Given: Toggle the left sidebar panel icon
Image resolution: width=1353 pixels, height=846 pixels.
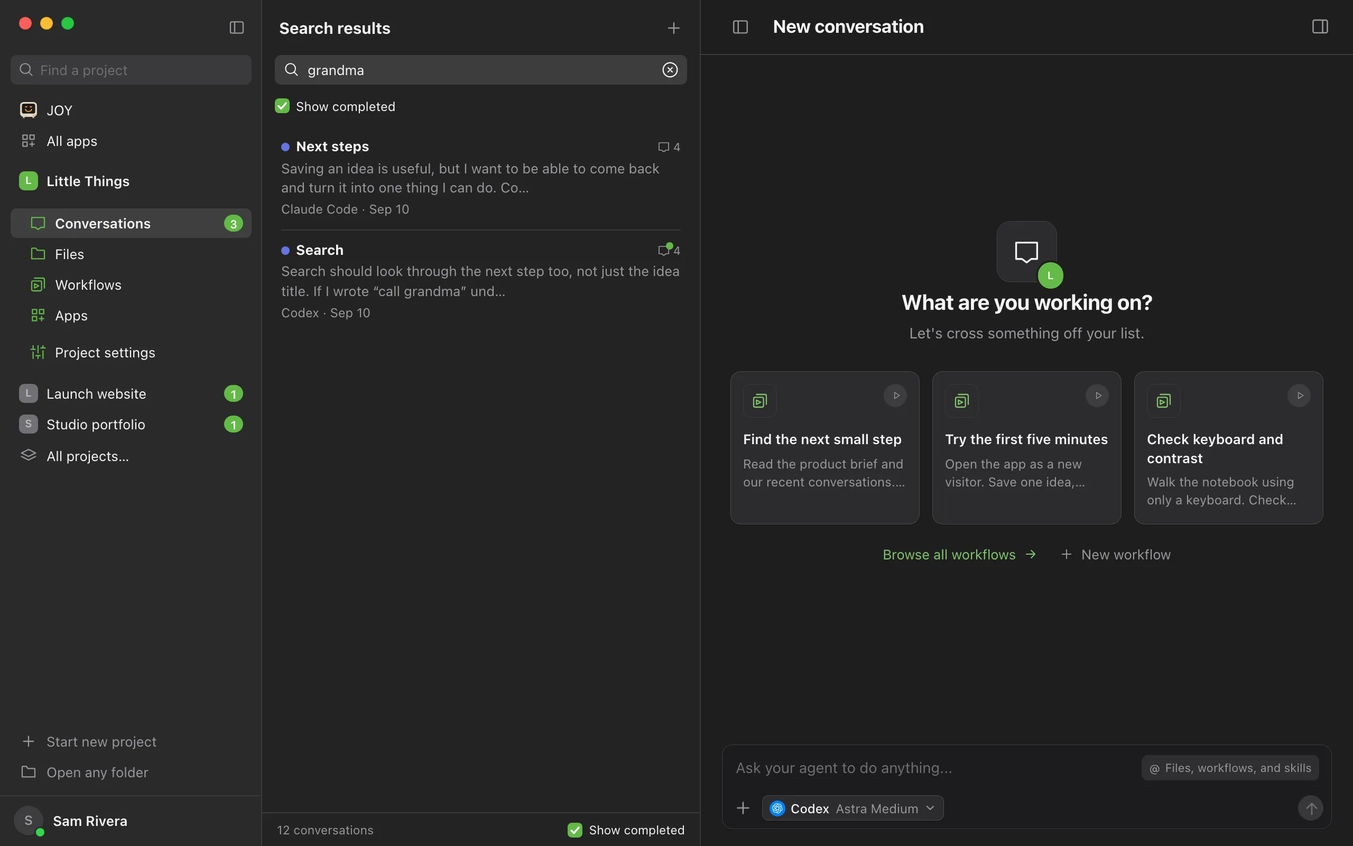Looking at the screenshot, I should click(236, 27).
